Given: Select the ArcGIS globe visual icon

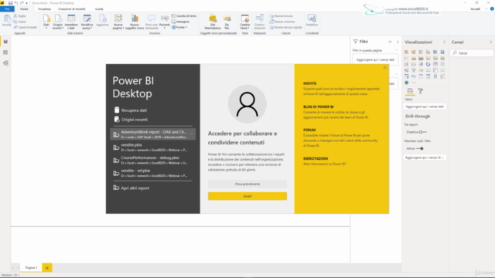Looking at the screenshot, I should click(x=407, y=83).
